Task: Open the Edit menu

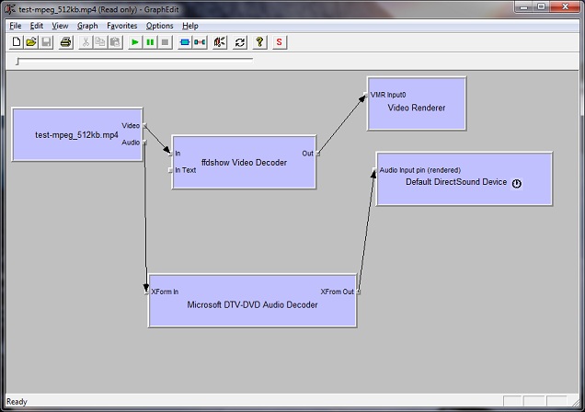Action: [37, 26]
